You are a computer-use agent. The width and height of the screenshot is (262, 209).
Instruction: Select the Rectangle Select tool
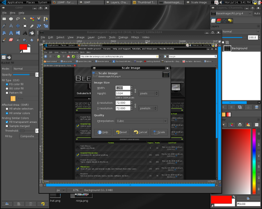4,19
